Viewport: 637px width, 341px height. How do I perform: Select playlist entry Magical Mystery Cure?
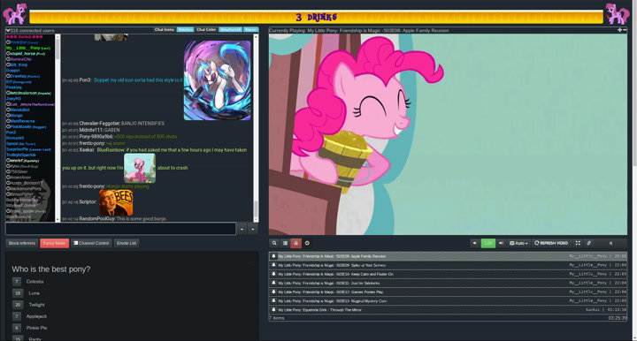(448, 301)
